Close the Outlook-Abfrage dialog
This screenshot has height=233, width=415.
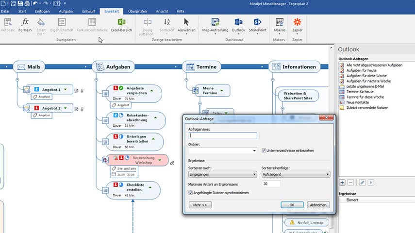(326, 117)
